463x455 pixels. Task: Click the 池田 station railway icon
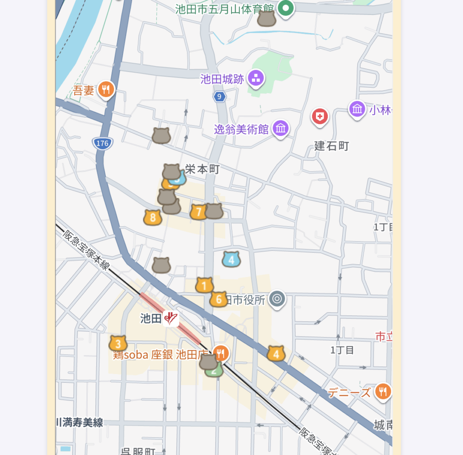(x=171, y=318)
